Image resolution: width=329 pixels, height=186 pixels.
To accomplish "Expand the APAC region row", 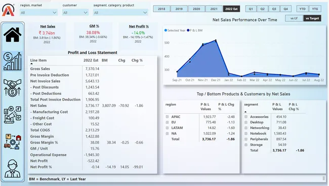I will [x=167, y=117].
